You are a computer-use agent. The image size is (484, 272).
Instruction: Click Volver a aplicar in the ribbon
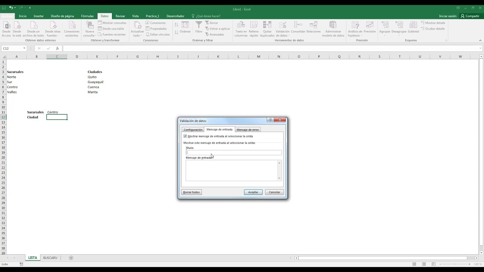tap(217, 29)
